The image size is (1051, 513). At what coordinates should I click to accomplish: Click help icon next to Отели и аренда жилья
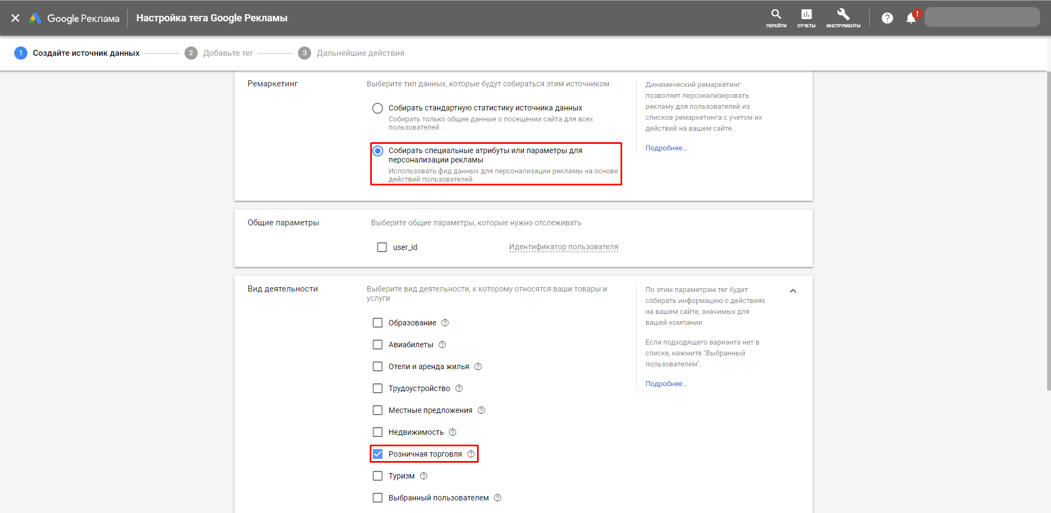478,366
